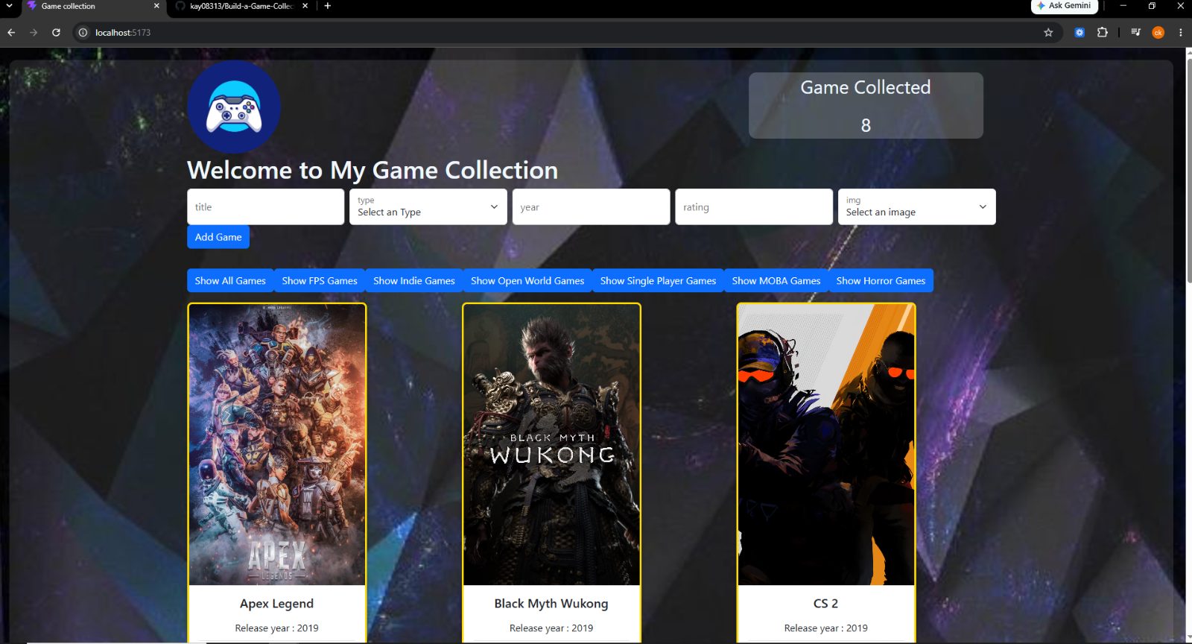Open the orange profile avatar
The image size is (1192, 644).
tap(1158, 32)
